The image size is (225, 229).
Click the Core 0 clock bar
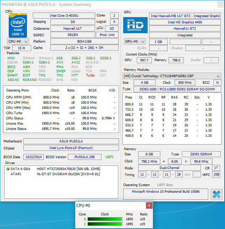tap(105, 219)
